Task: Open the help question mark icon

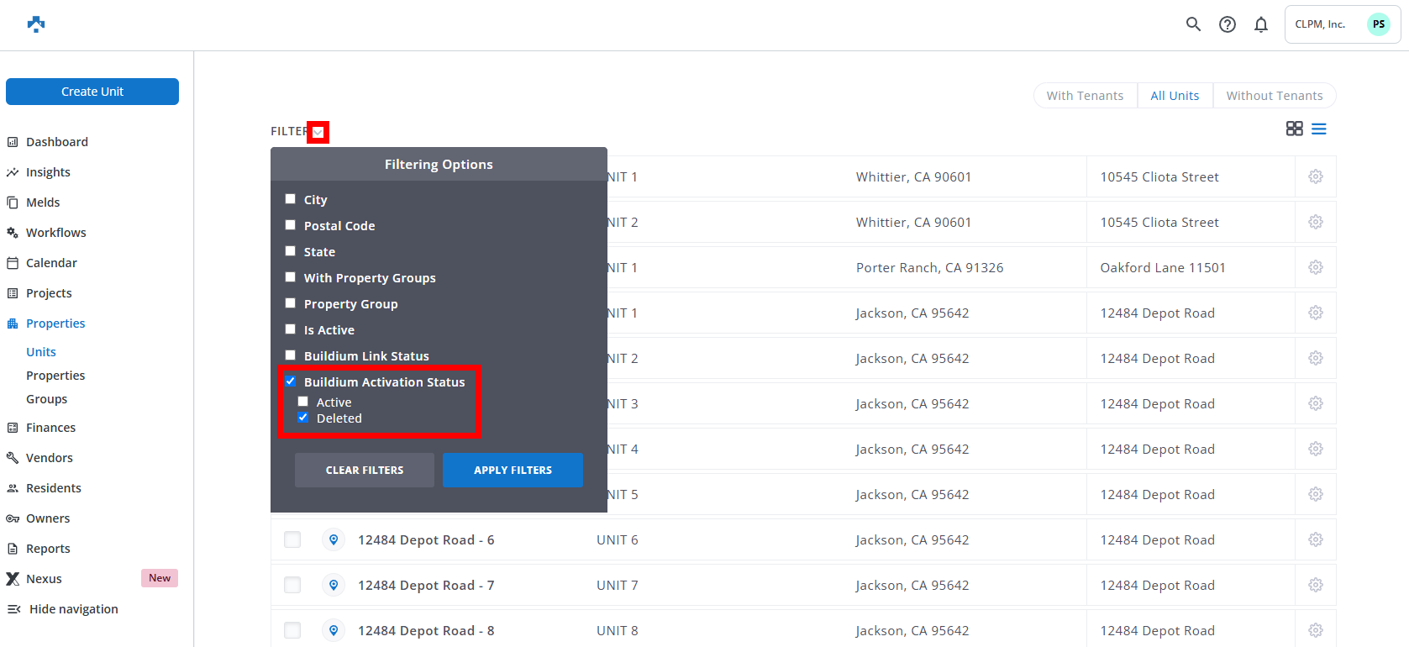Action: tap(1228, 24)
